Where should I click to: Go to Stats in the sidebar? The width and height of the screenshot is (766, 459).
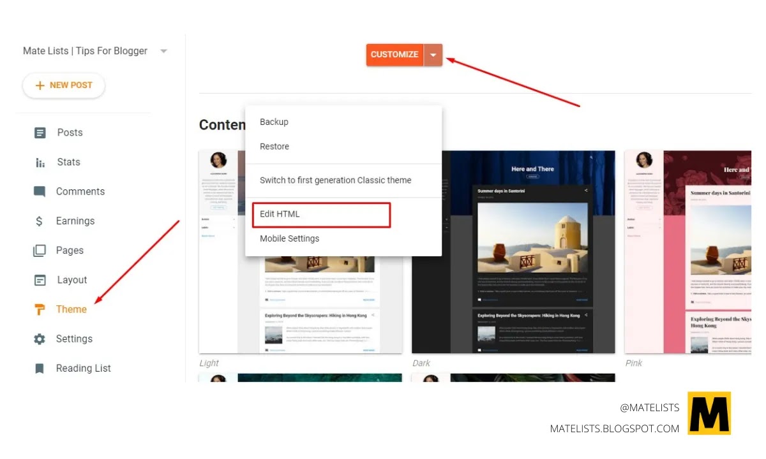69,162
